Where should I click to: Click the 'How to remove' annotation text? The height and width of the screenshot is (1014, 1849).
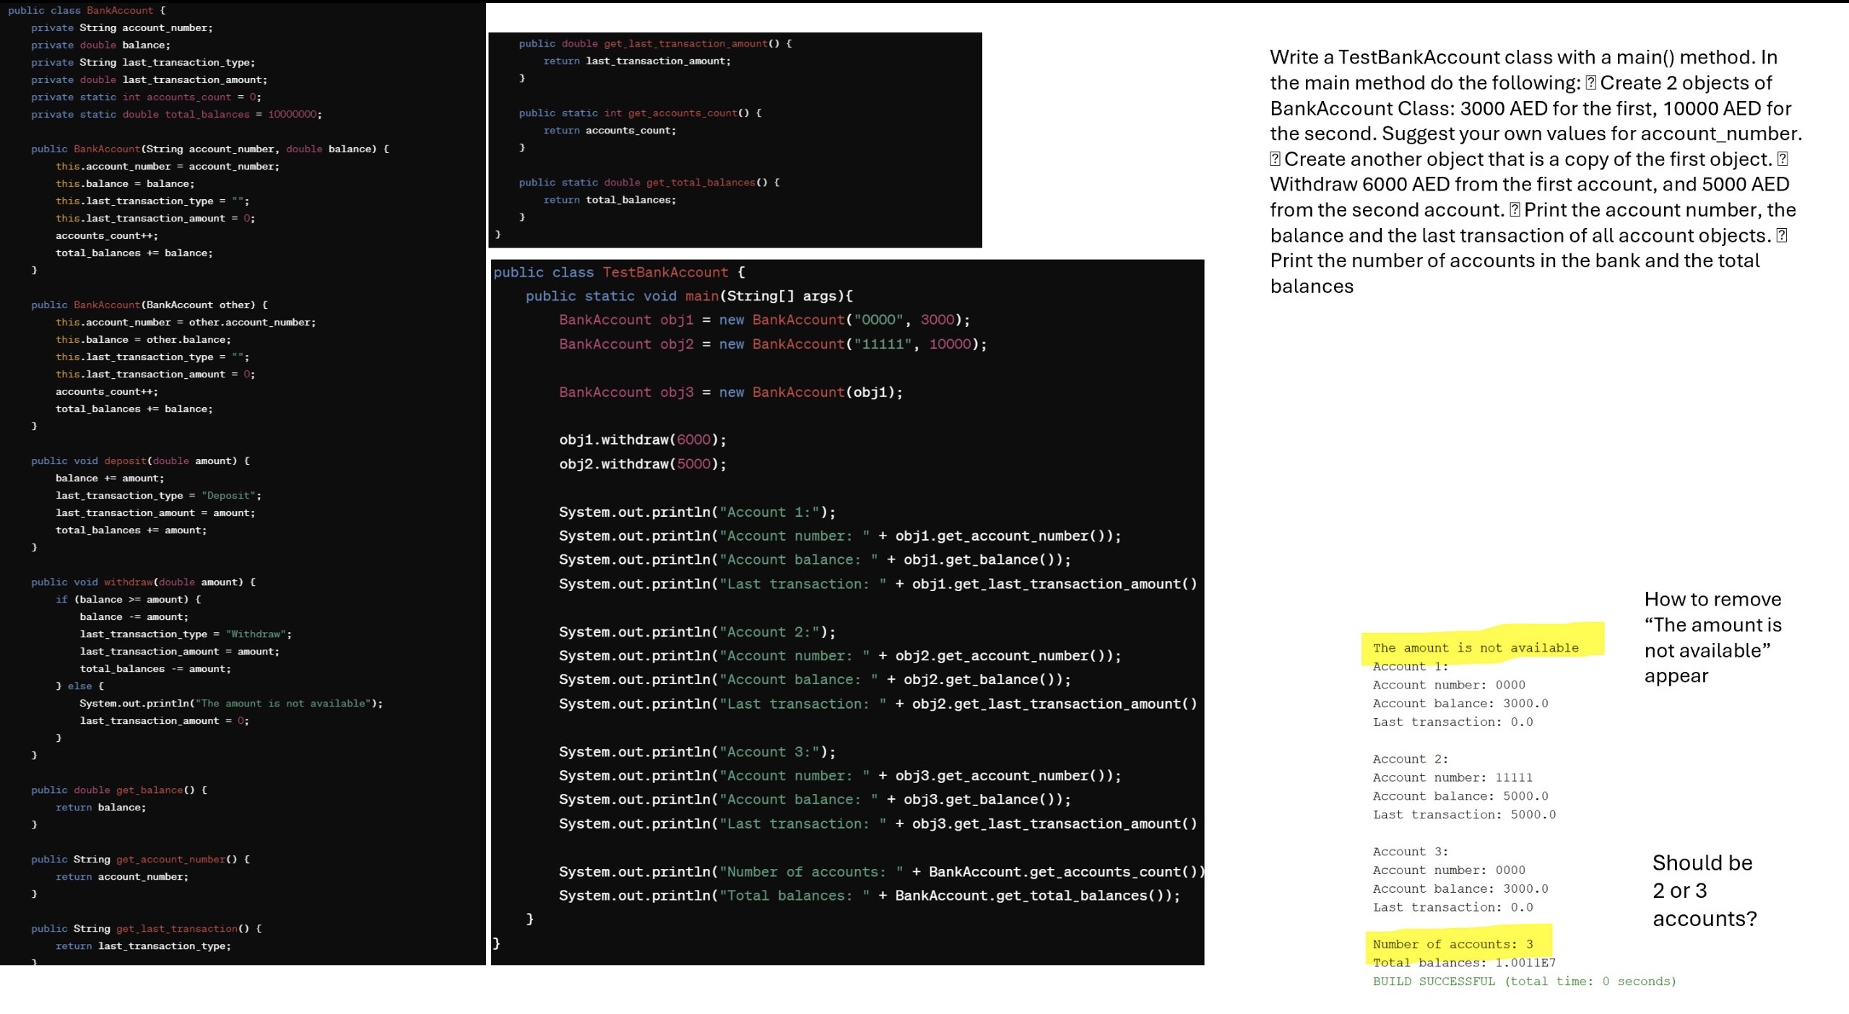click(1713, 598)
